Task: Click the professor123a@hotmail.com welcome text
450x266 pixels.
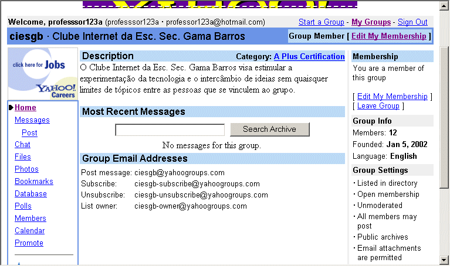Action: [x=215, y=22]
